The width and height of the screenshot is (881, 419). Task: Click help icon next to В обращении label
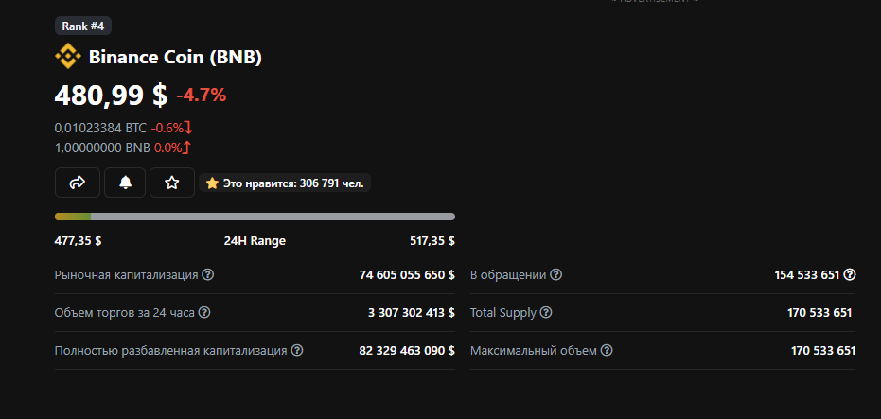556,275
